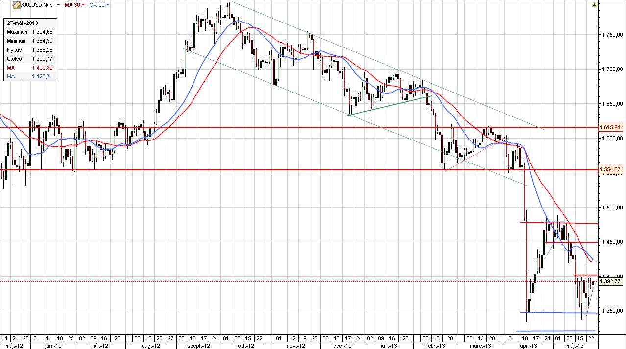Screen dimensions: 626x349
Task: Select the thick green support trendline
Action: point(390,105)
